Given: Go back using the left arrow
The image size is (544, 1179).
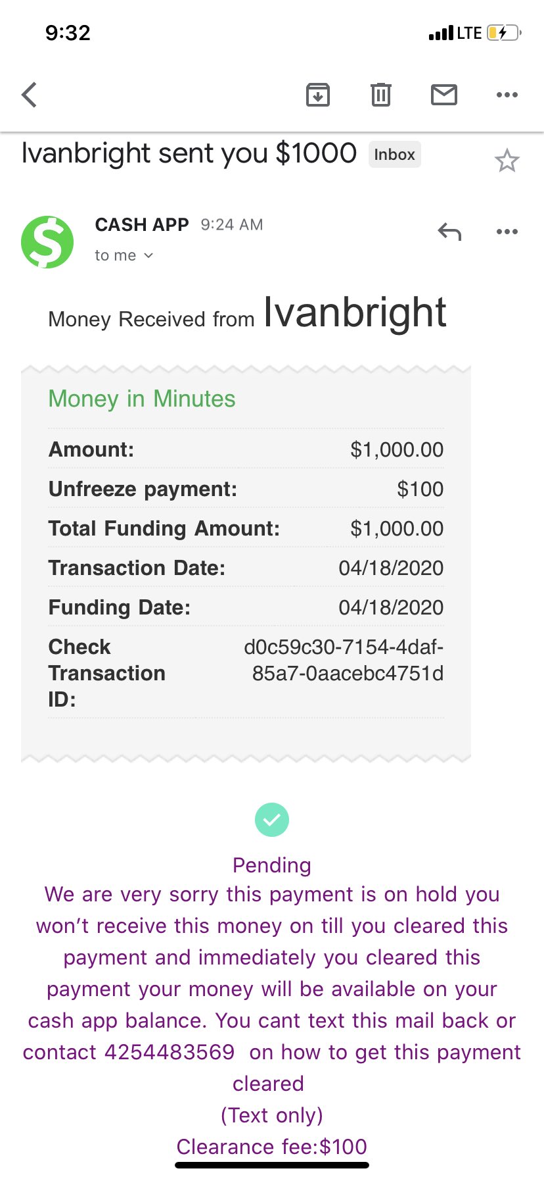Looking at the screenshot, I should coord(29,95).
